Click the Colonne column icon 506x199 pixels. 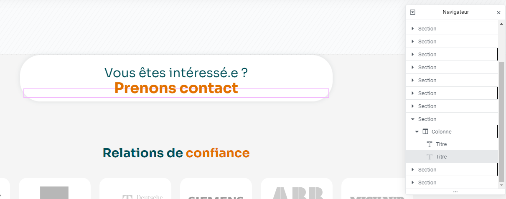[425, 131]
